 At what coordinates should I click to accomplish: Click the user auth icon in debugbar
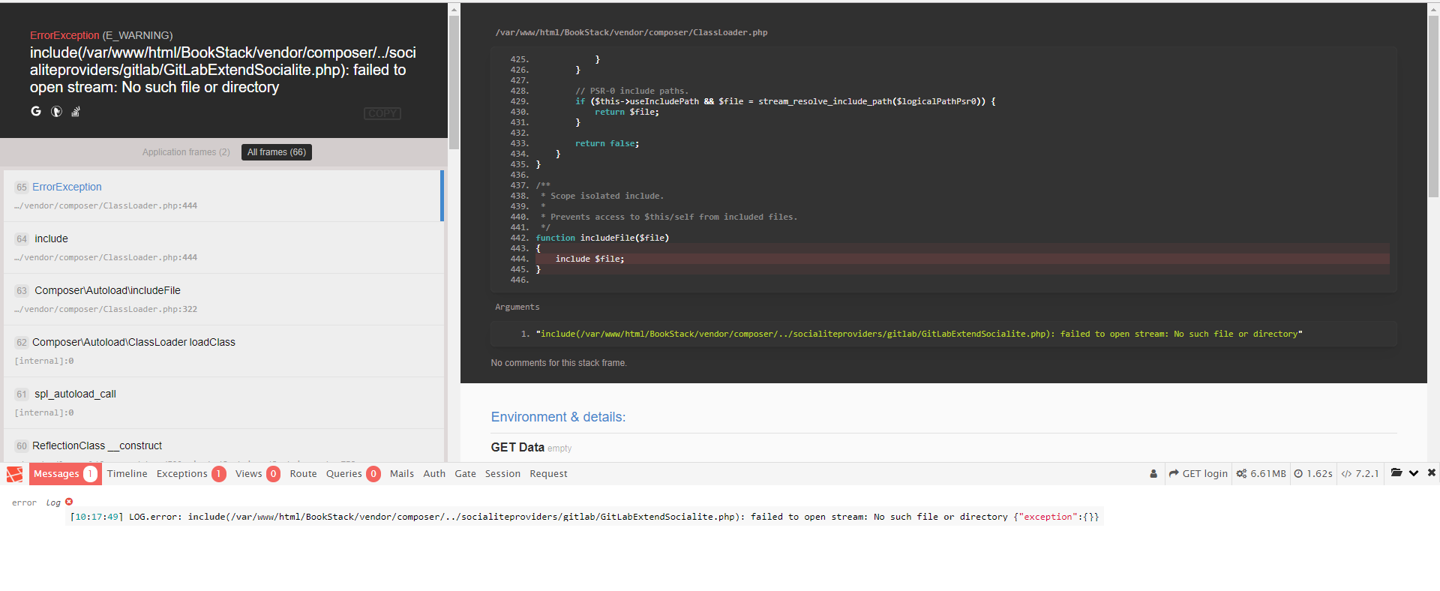1153,474
